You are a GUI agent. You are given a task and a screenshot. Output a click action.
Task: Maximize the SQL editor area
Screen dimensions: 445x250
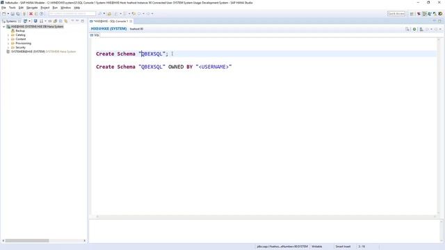[x=439, y=21]
